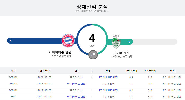Click the 6-2 final score cell
Image resolution: width=185 pixels, height=100 pixels.
(x=150, y=97)
